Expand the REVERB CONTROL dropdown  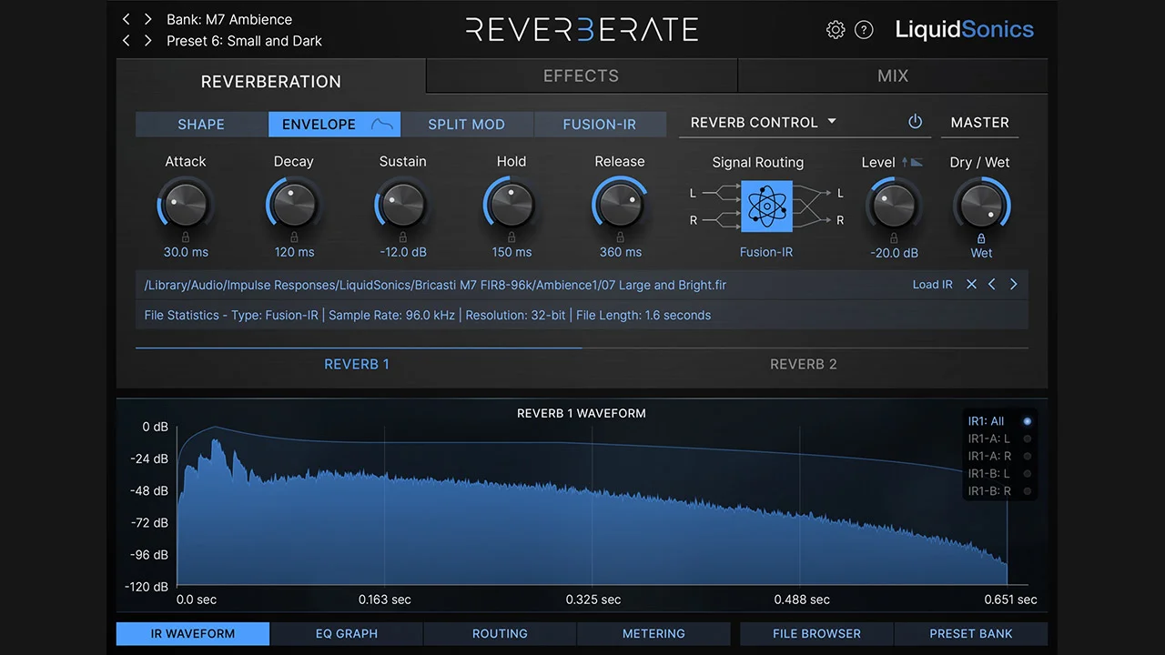[832, 122]
